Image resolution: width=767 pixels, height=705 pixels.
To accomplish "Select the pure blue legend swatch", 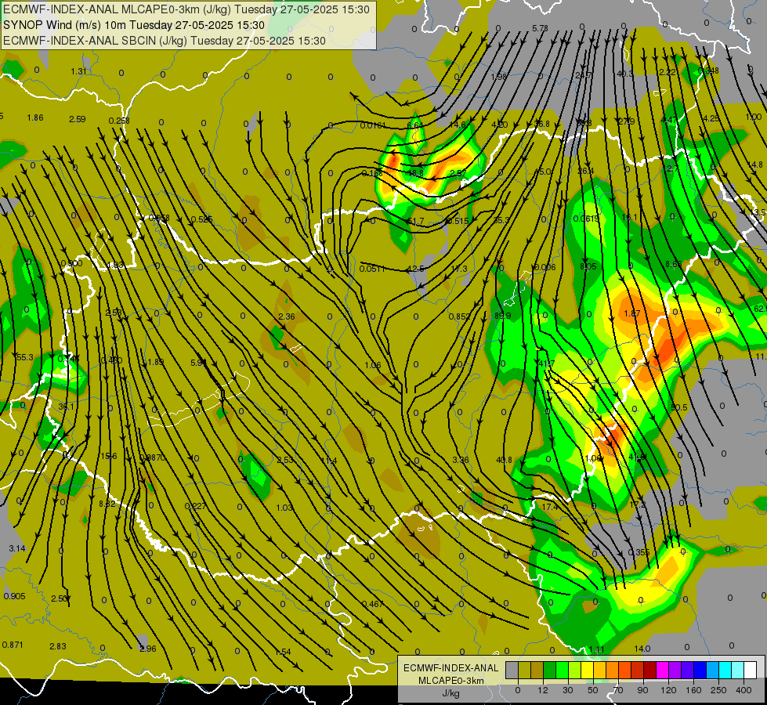I will coord(700,670).
